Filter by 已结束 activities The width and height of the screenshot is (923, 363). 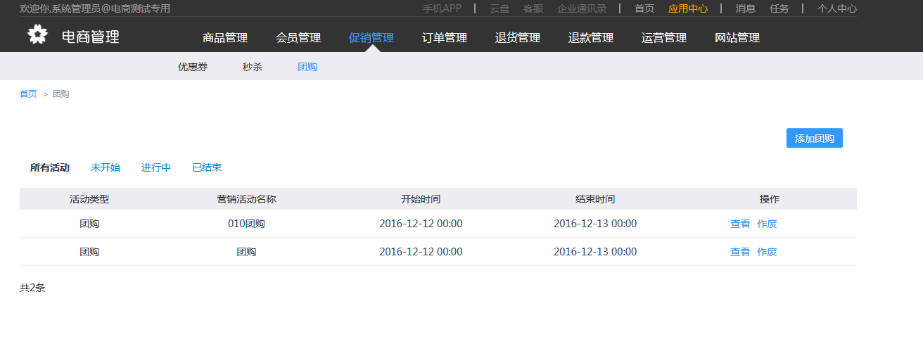207,167
